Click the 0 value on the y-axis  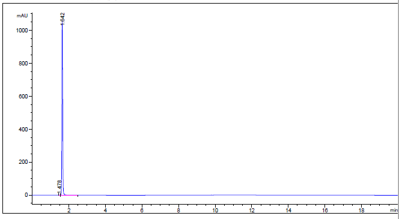point(26,195)
